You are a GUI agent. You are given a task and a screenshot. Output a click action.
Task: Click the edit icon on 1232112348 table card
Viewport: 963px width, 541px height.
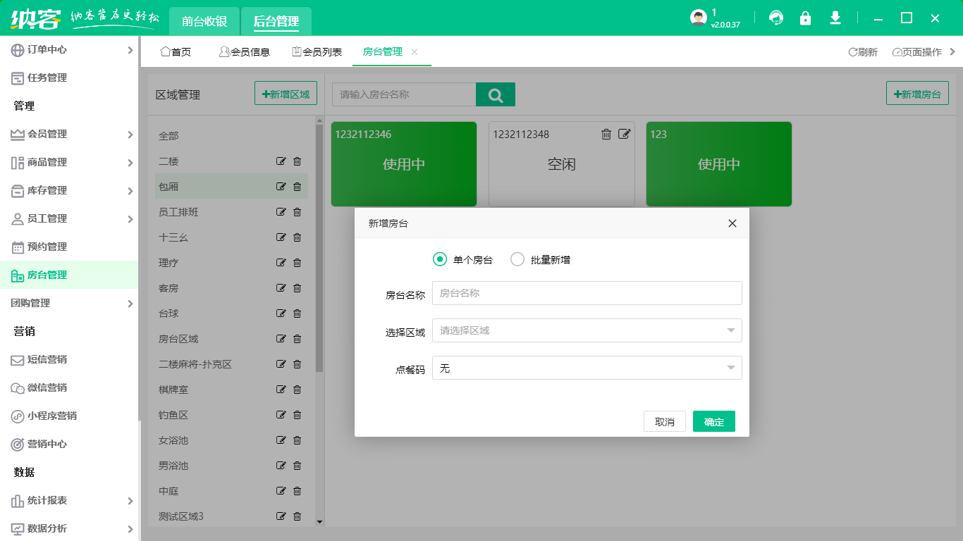[x=623, y=134]
